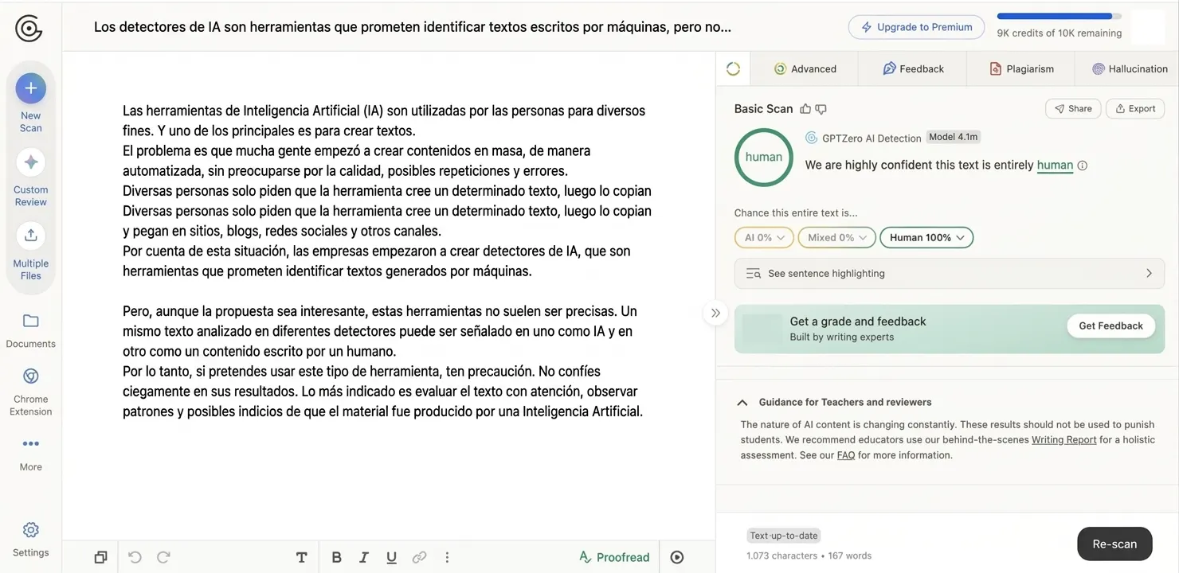Screen dimensions: 1179x573
Task: Open Settings in the sidebar
Action: click(x=30, y=539)
